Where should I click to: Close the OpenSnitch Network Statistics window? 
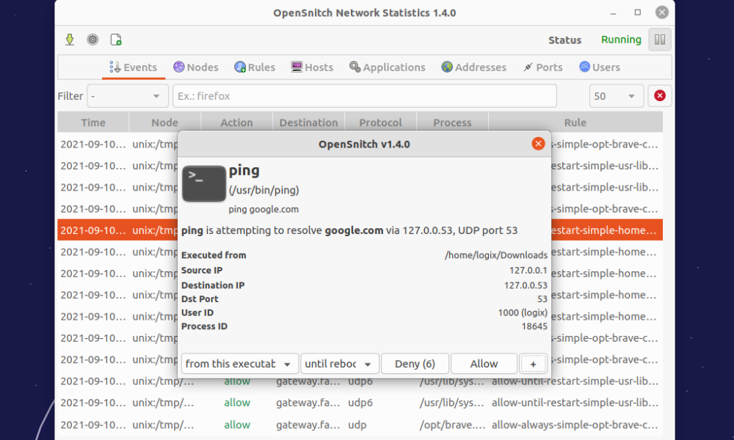pos(662,12)
